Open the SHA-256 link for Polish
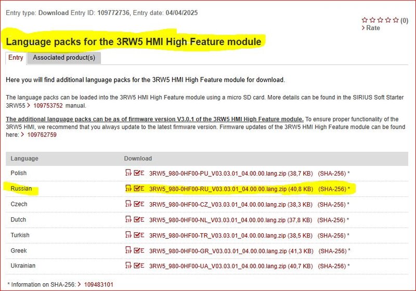416x291 pixels. click(x=332, y=174)
